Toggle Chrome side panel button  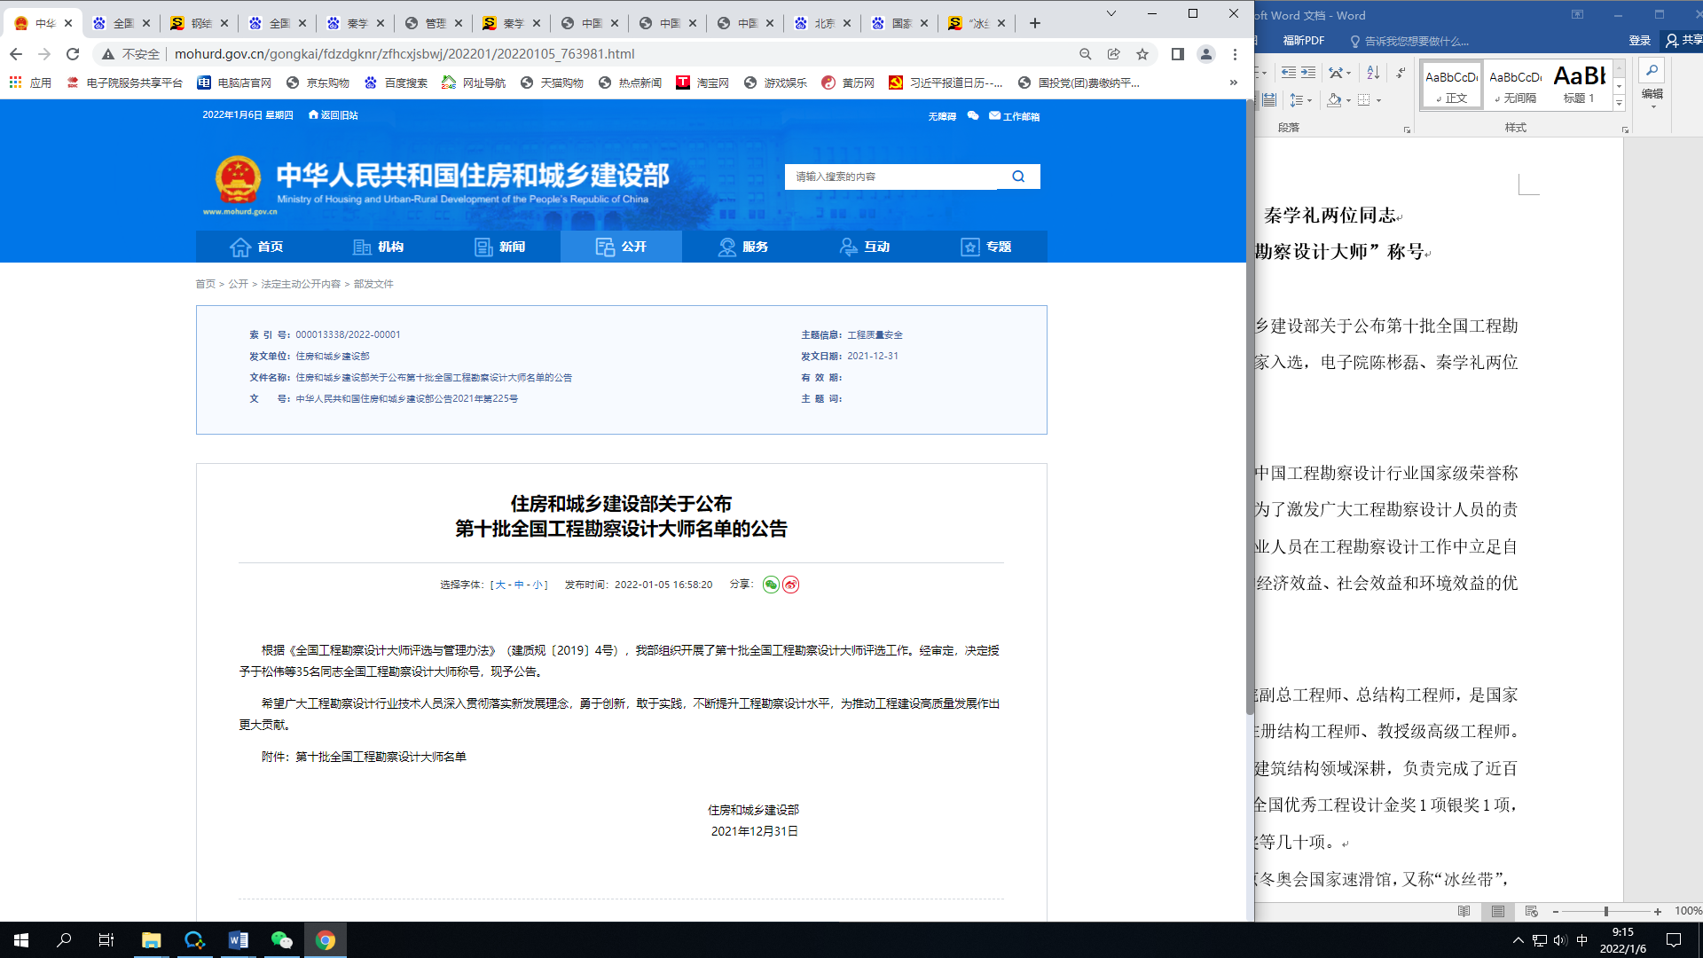(x=1177, y=54)
